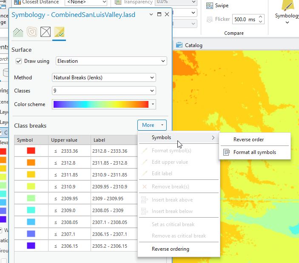The width and height of the screenshot is (299, 263).
Task: Select the Surface symbology tab icon
Action: click(x=59, y=32)
